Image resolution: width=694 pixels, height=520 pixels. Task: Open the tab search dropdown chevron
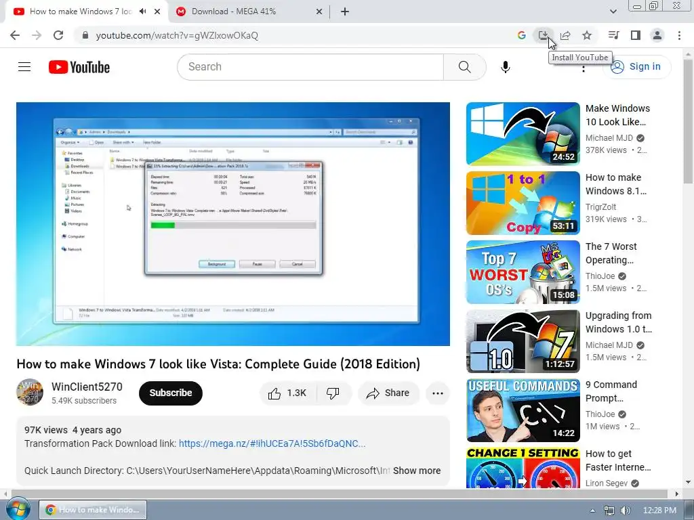(x=613, y=12)
